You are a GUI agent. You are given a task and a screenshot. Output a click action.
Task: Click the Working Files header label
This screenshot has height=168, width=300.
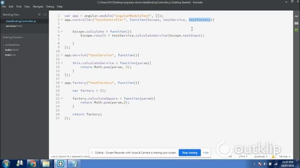click(x=11, y=14)
